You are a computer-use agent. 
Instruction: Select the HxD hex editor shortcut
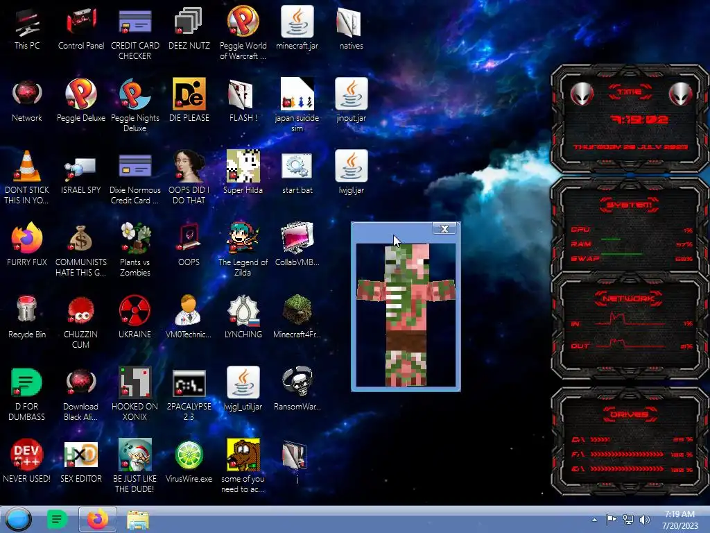tap(81, 461)
